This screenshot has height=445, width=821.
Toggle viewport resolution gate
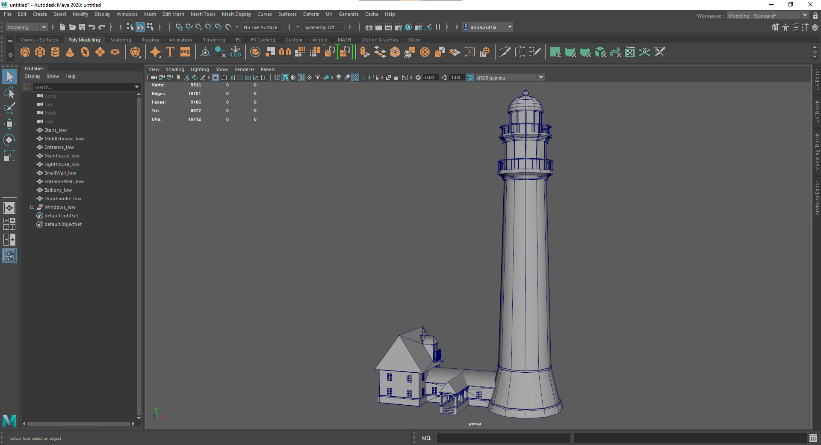(x=232, y=77)
